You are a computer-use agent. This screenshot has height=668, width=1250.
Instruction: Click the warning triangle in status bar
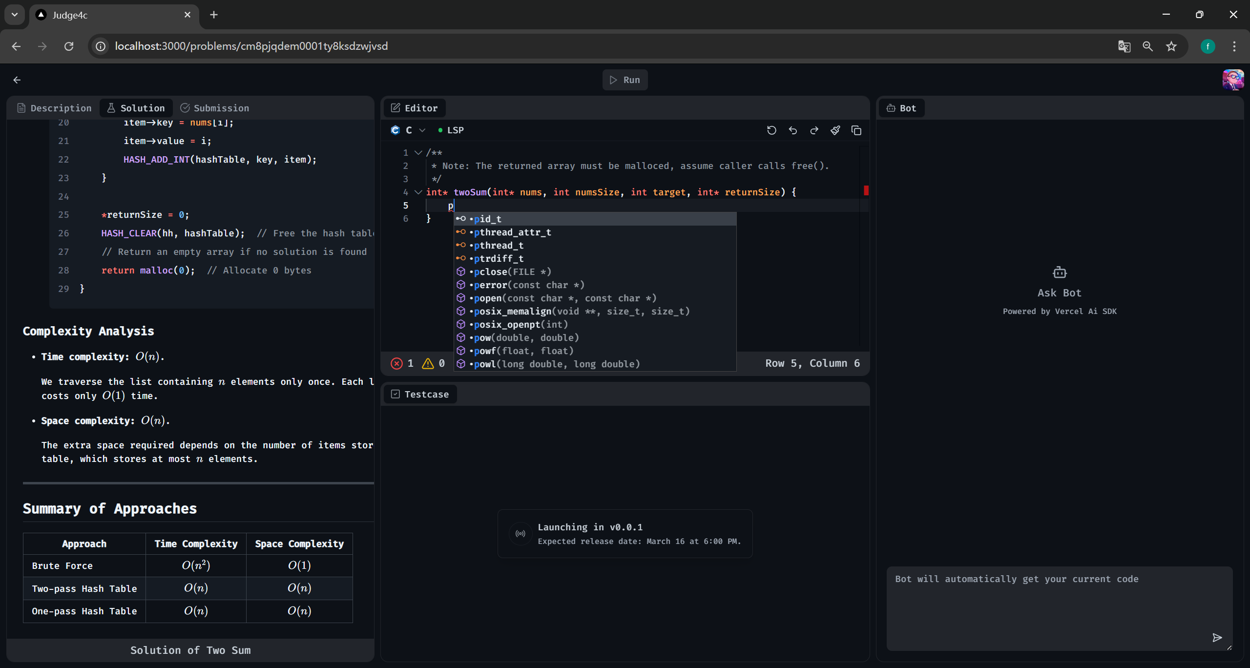(428, 363)
